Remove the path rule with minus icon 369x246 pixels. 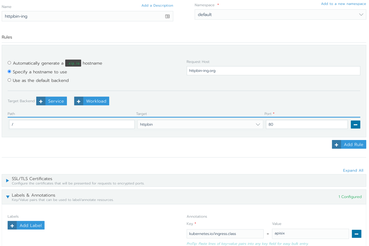click(355, 124)
